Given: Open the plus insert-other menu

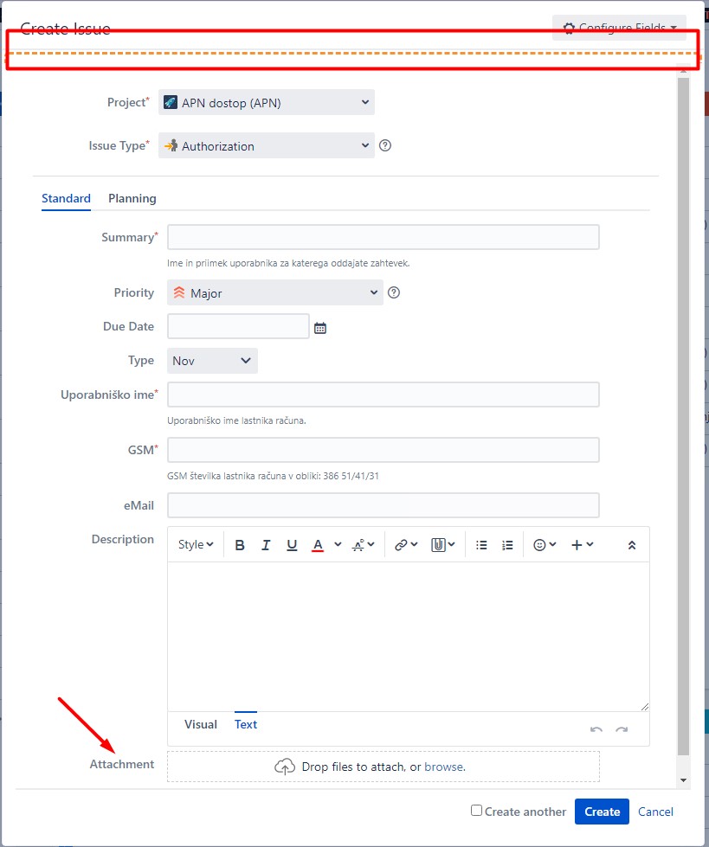Looking at the screenshot, I should [x=582, y=544].
